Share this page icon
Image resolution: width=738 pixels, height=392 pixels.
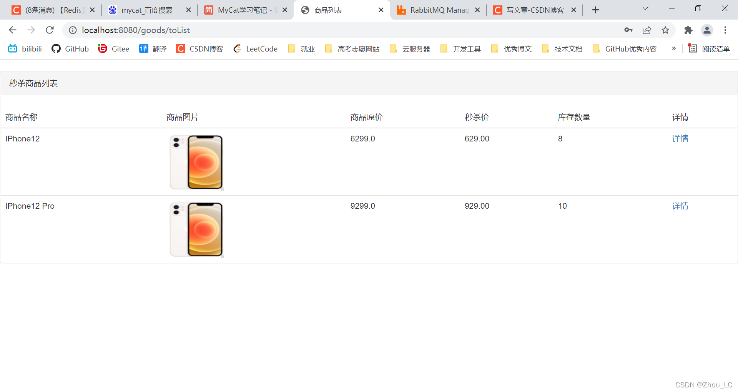coord(647,30)
